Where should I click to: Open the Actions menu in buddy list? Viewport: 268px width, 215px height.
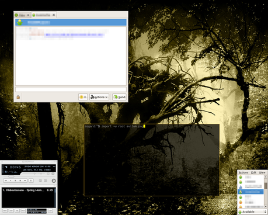click(243, 172)
